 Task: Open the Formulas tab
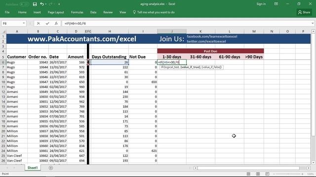coord(77,12)
